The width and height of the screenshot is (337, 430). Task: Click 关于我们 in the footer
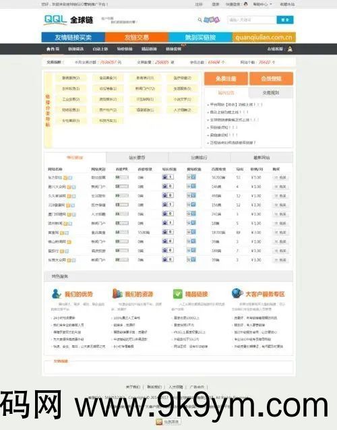pyautogui.click(x=133, y=387)
